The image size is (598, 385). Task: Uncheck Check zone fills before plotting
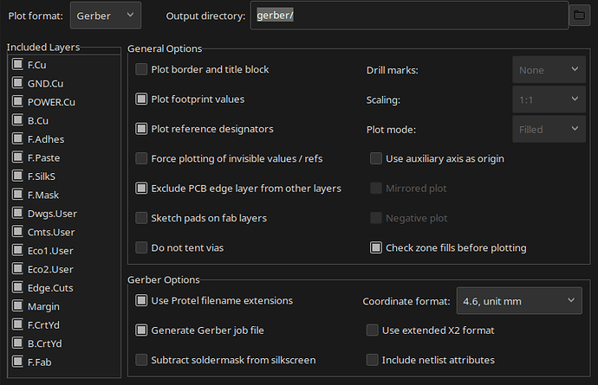click(x=375, y=247)
